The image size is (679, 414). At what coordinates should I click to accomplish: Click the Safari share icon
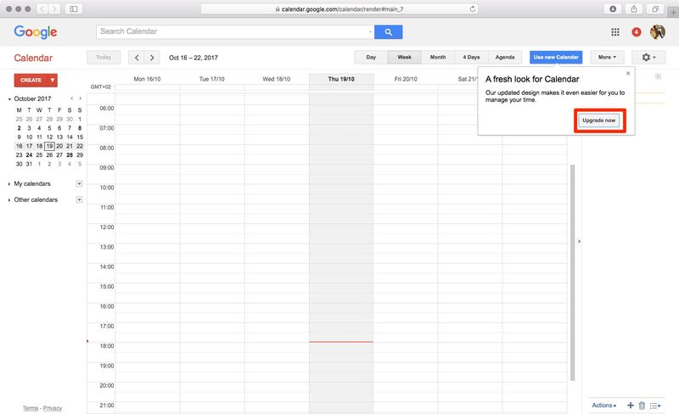(x=634, y=8)
